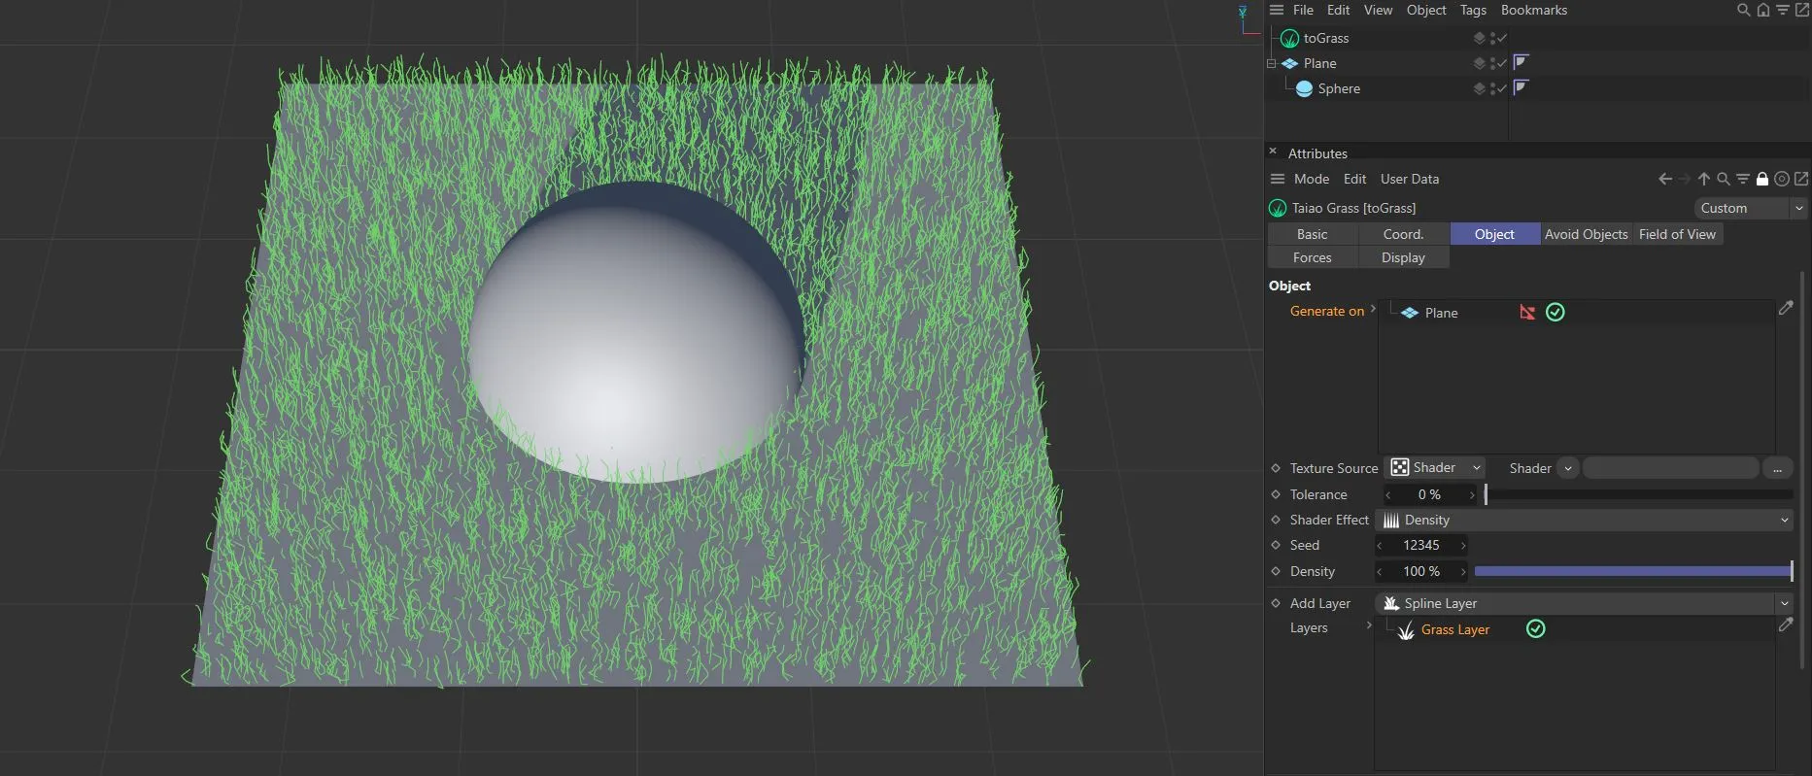Switch to the Avoid Objects tab

[x=1586, y=234]
